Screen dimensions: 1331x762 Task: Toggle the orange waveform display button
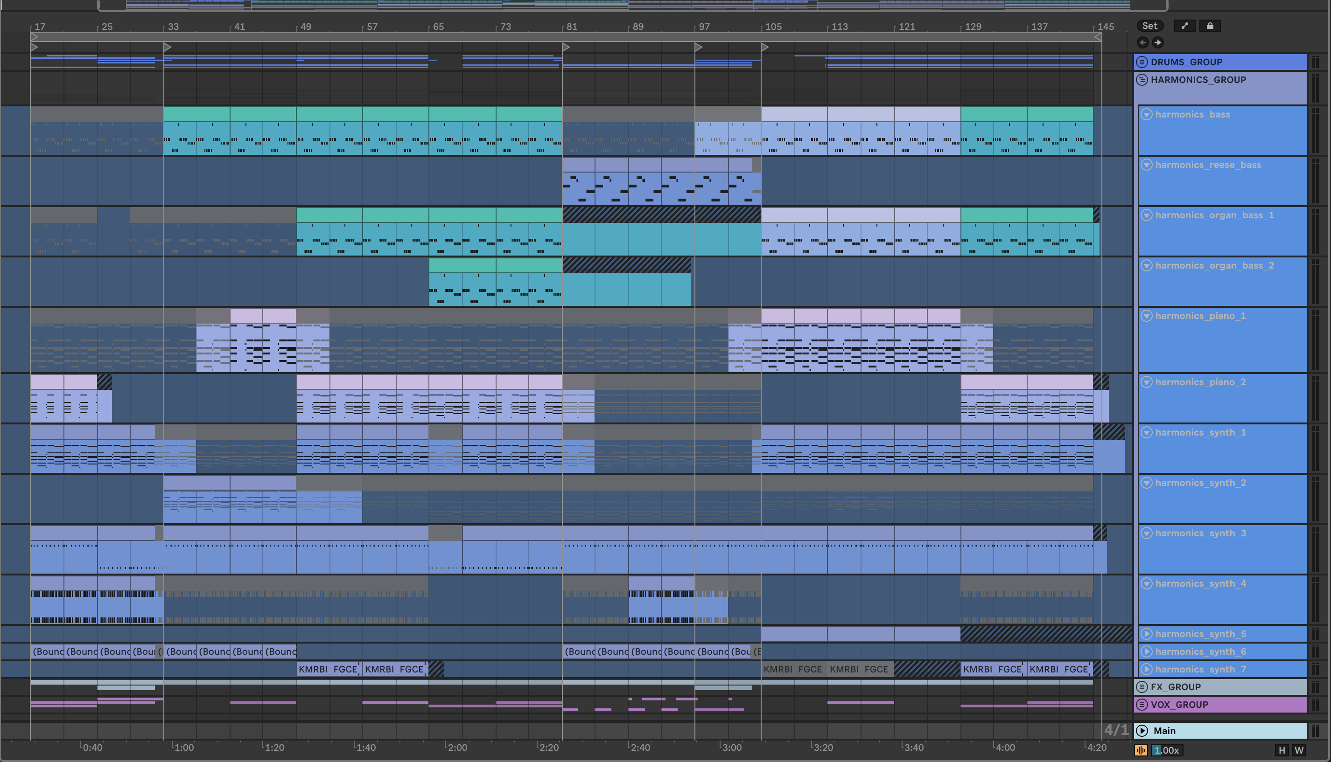point(1141,750)
